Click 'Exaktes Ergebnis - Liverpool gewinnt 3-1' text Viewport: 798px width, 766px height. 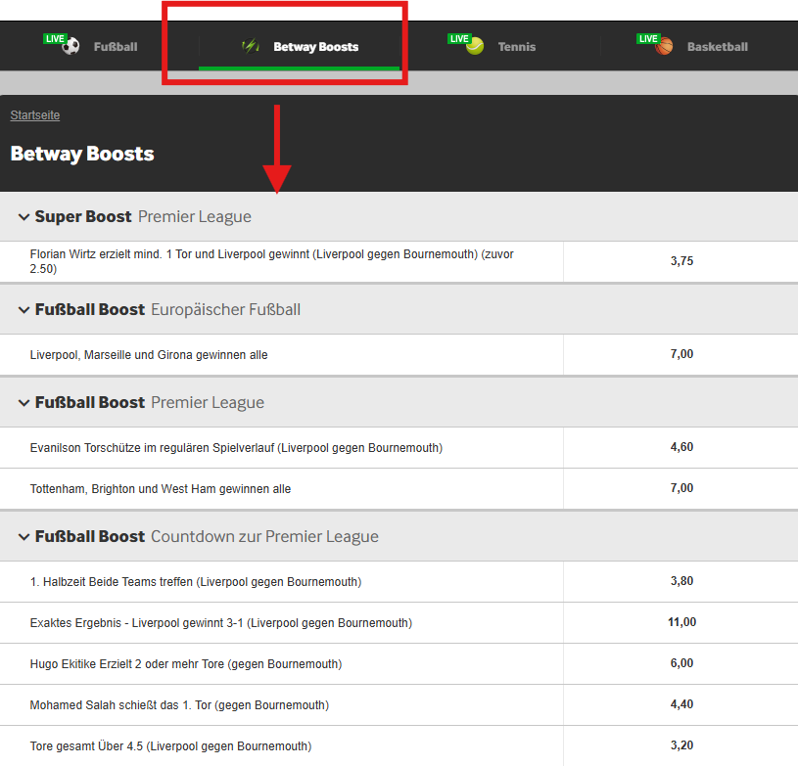(221, 623)
